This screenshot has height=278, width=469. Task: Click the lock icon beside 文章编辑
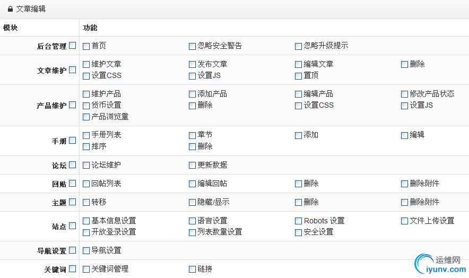click(10, 9)
